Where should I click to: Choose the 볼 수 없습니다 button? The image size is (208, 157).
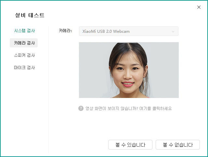[178, 145]
